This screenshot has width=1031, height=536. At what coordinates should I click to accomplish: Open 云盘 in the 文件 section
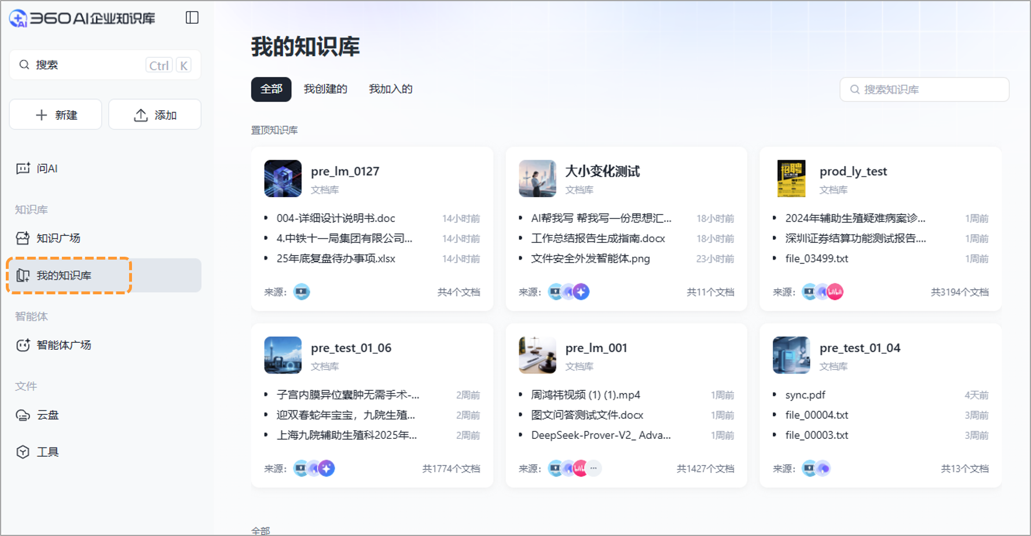point(46,415)
